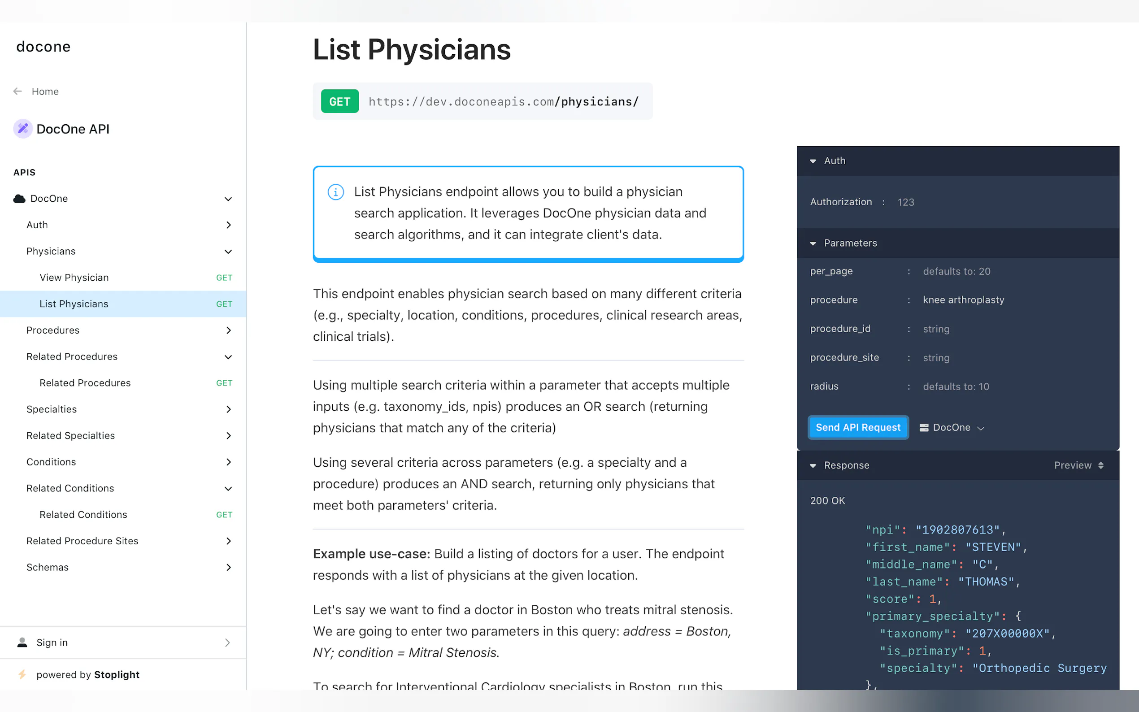
Task: Click the Stoplight lightning bolt icon
Action: coord(22,674)
